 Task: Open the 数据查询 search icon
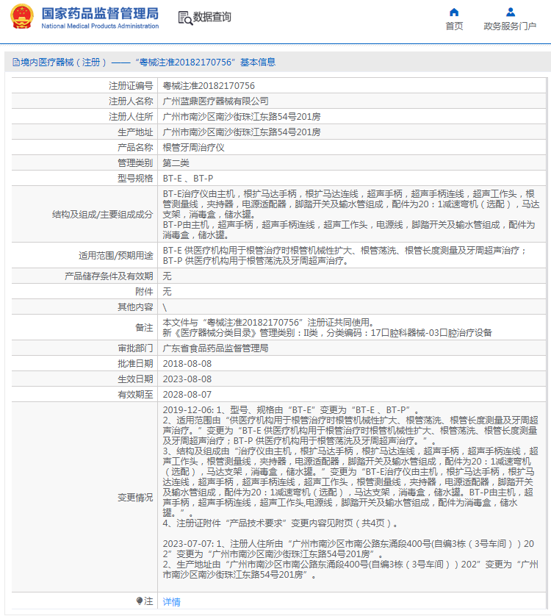coord(185,18)
